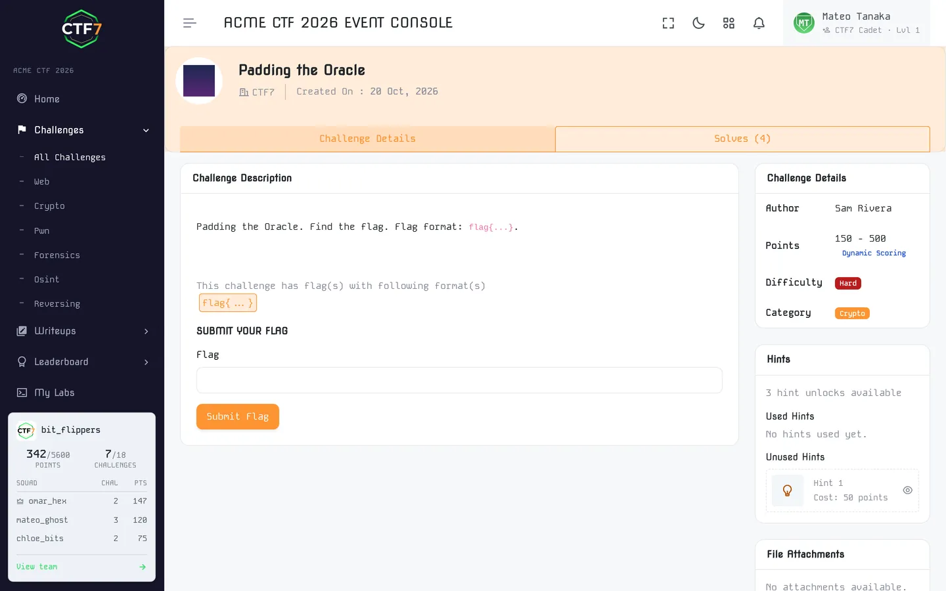Open the notifications bell
Screen dimensions: 946x591
pyautogui.click(x=759, y=23)
